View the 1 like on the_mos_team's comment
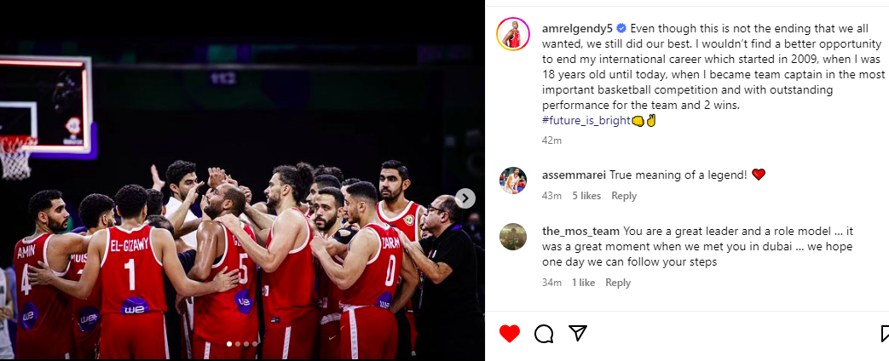Screen dimensions: 889x361 click(x=583, y=282)
